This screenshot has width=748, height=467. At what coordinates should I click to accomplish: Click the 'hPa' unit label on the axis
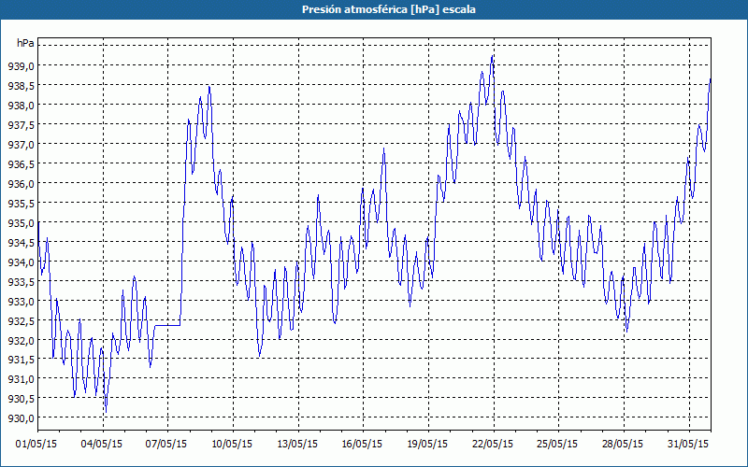[25, 43]
